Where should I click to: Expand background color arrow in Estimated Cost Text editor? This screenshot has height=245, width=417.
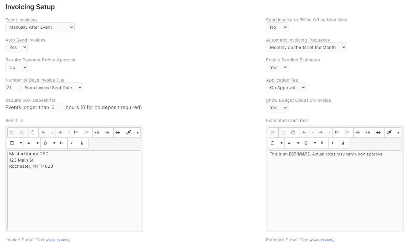315,143
